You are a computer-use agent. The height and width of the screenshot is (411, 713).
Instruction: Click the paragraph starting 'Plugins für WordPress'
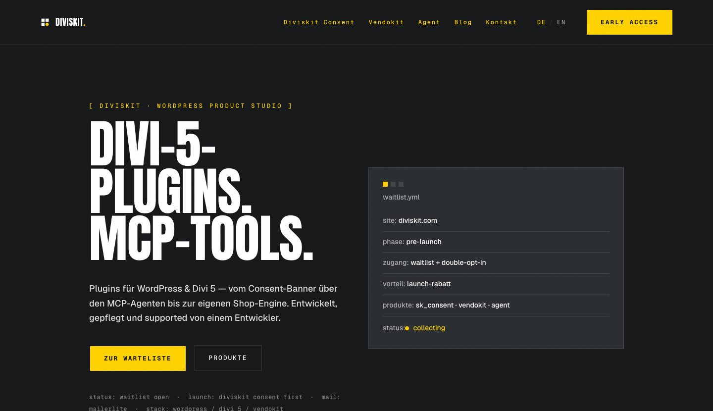click(x=213, y=303)
